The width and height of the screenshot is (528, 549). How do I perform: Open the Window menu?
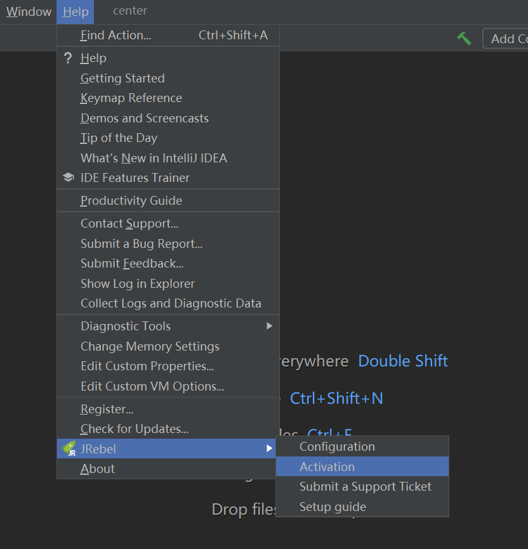[29, 11]
